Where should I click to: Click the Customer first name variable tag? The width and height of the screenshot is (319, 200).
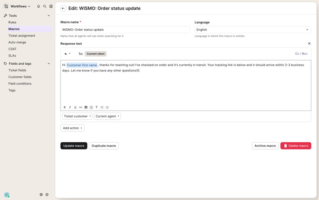(x=82, y=65)
